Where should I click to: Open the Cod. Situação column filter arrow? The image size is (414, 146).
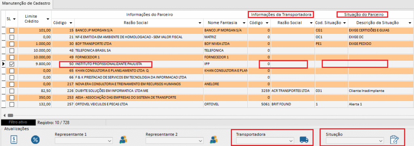344,23
